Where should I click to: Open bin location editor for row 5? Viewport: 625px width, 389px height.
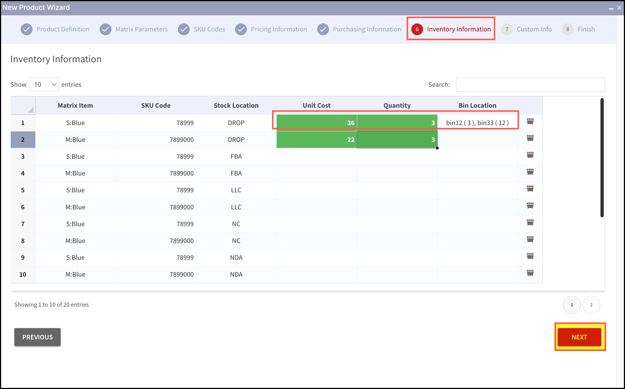point(530,189)
